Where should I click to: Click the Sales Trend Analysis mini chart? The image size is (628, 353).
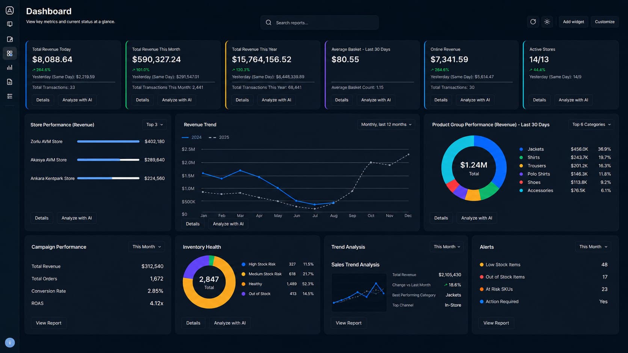coord(359,293)
